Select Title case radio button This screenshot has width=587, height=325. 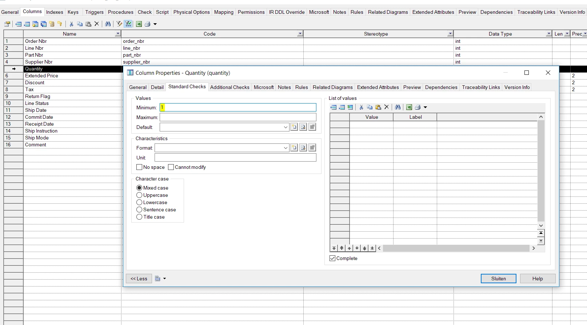139,217
